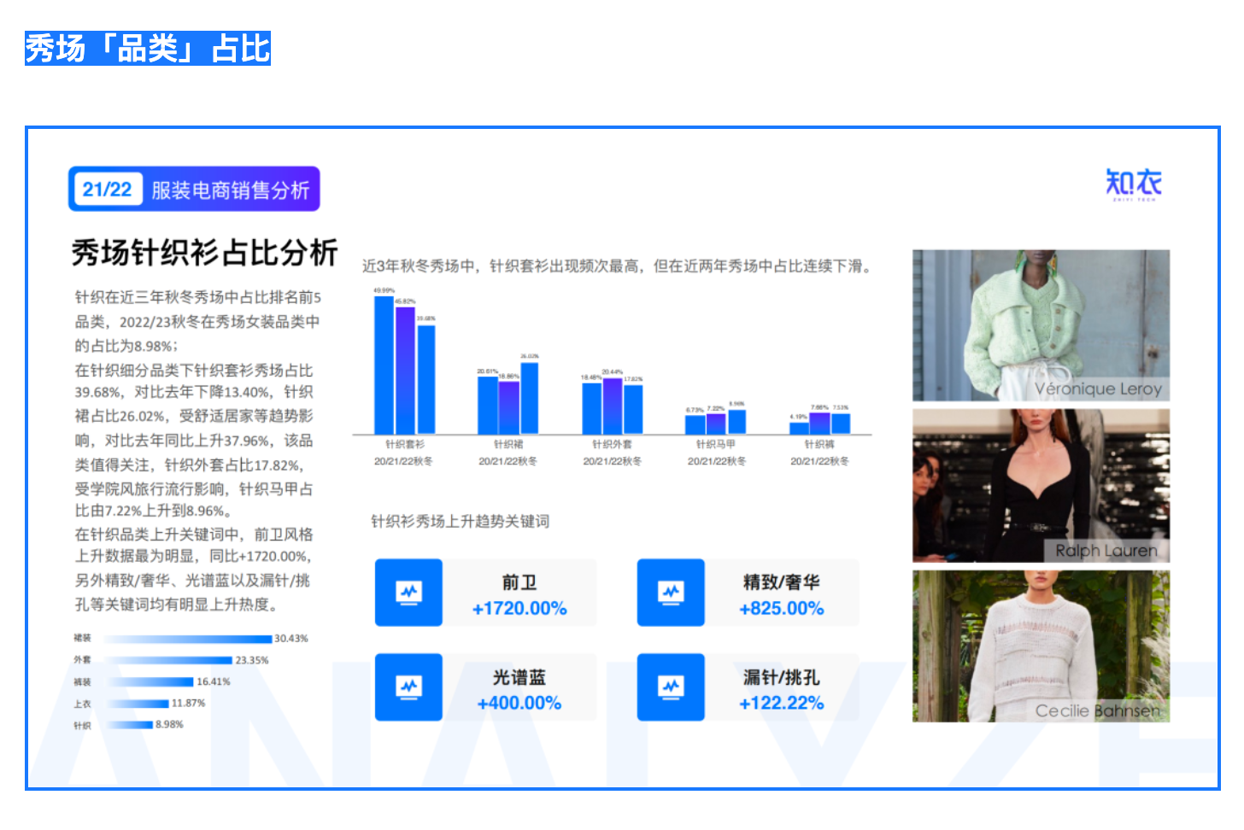Image resolution: width=1244 pixels, height=830 pixels.
Task: Click the 上衣 11.87% bar
Action: pos(137,704)
